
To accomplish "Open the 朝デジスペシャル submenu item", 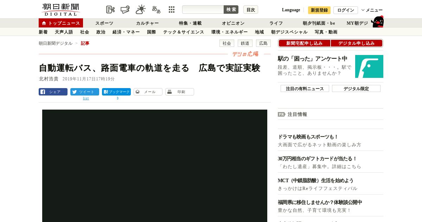I will pos(289,32).
